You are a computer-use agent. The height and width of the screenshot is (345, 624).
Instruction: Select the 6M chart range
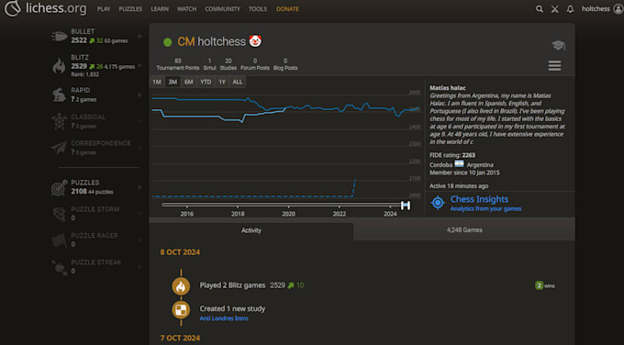pos(189,82)
